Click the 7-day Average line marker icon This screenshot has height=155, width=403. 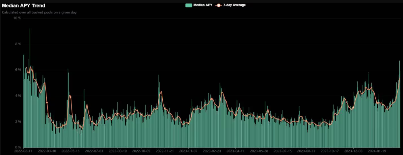pos(219,5)
